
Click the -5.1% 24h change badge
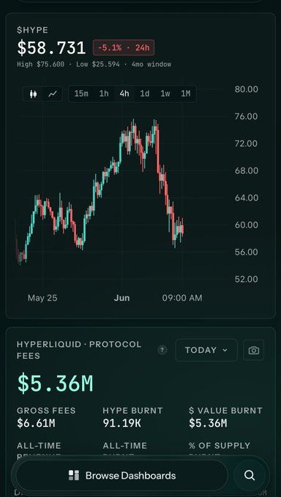click(x=124, y=48)
